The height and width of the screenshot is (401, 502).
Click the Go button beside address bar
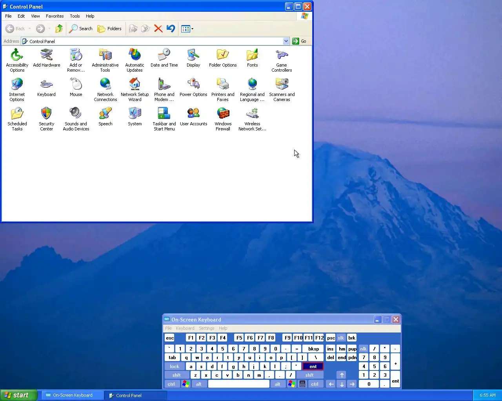pos(300,41)
